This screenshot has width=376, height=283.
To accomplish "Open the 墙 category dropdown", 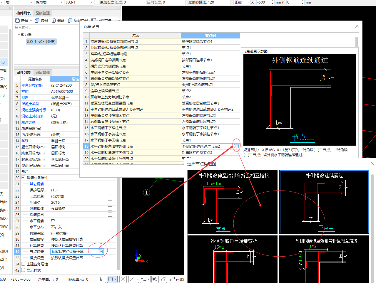I will [32, 2].
